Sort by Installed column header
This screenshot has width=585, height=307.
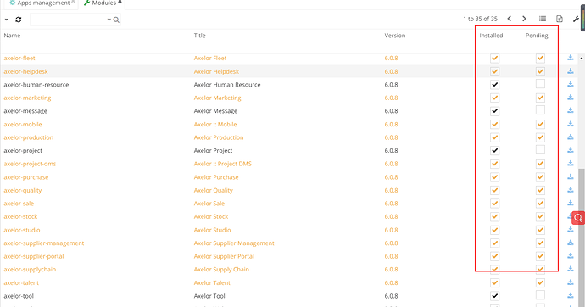tap(491, 36)
